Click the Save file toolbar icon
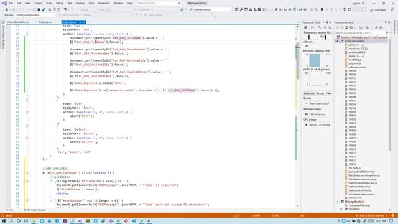The width and height of the screenshot is (398, 224). click(x=39, y=10)
